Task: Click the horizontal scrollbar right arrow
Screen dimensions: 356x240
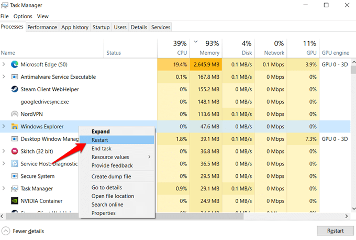Action: click(x=347, y=216)
